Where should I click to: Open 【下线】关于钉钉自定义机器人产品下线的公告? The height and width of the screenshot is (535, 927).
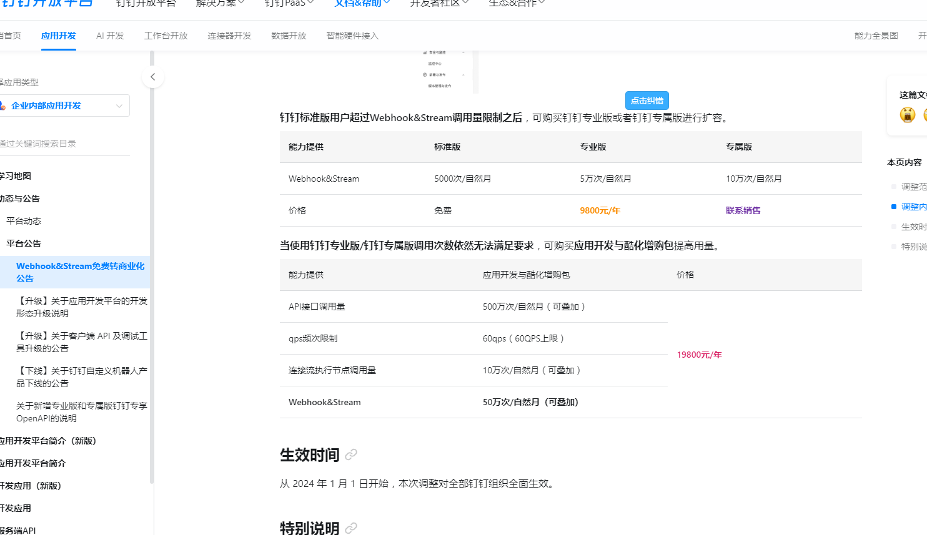pos(82,377)
